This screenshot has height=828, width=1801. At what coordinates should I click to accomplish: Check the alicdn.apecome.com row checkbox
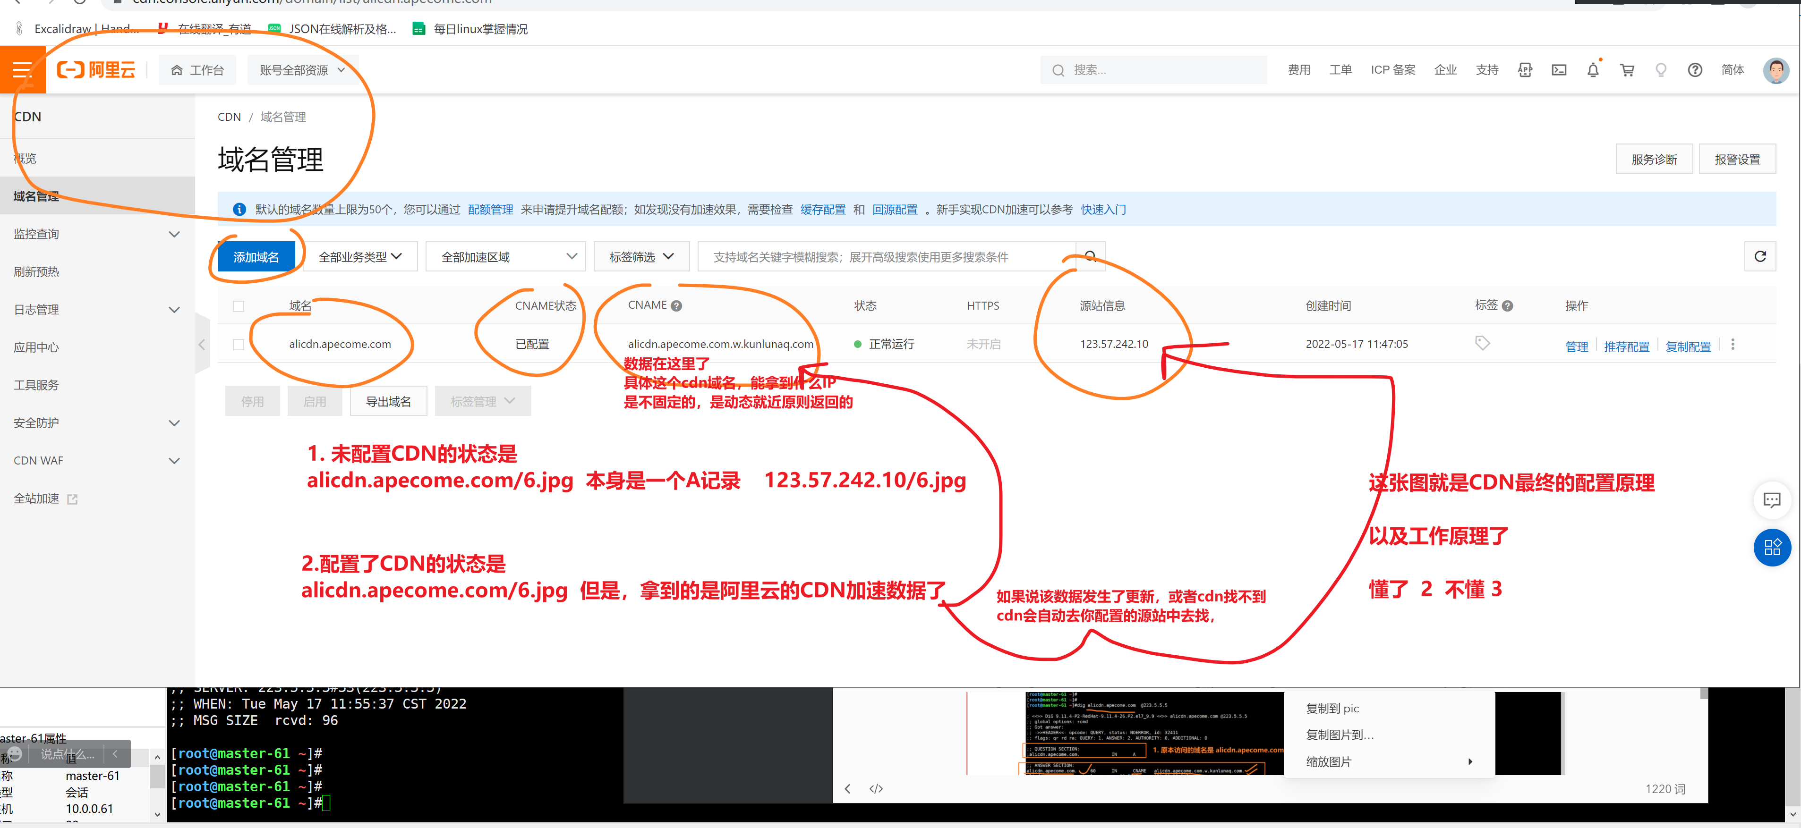[x=239, y=345]
